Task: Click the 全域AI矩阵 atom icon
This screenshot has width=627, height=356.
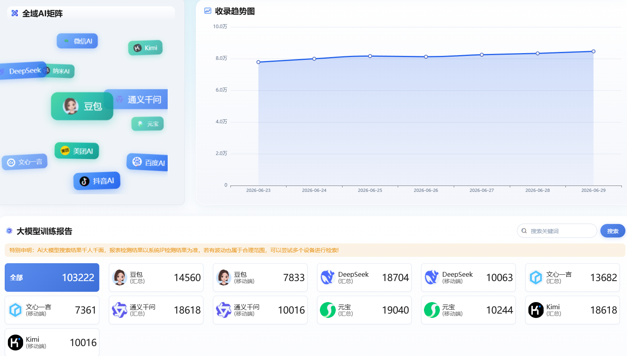Action: (x=15, y=13)
